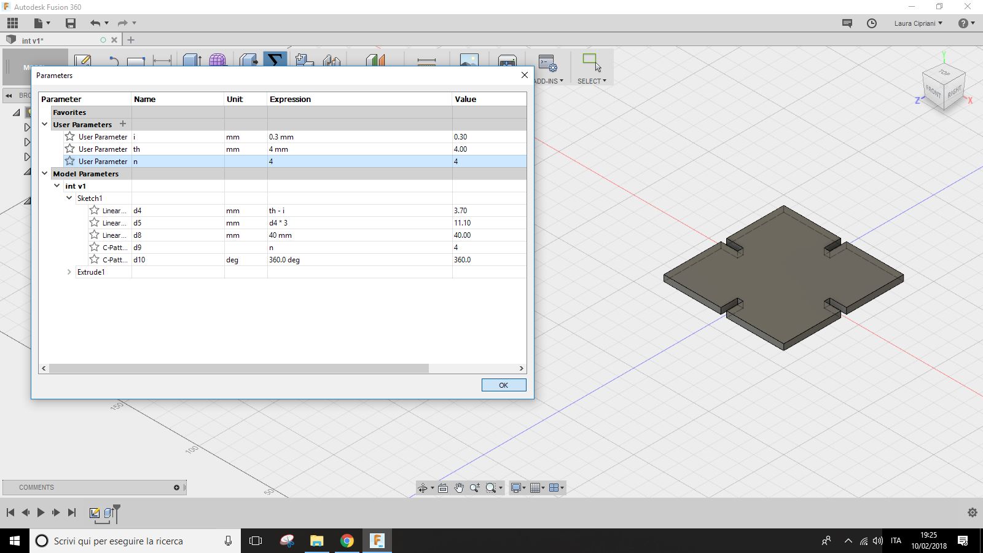Open a new design tab with plus
This screenshot has height=553, width=983.
pos(130,40)
